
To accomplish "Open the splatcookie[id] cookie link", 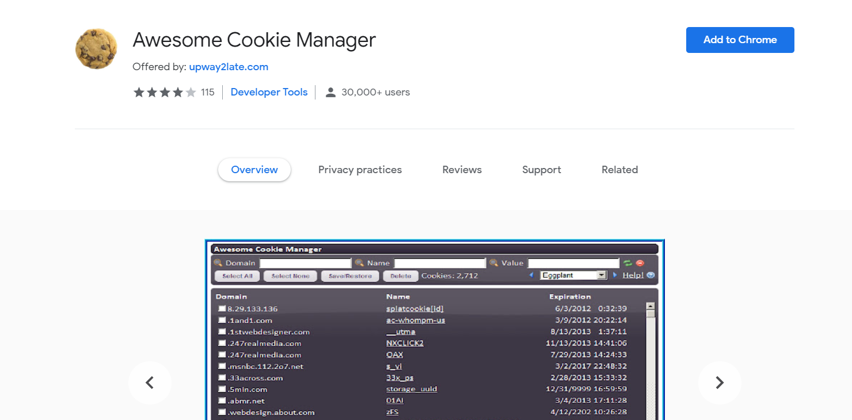I will (x=414, y=309).
